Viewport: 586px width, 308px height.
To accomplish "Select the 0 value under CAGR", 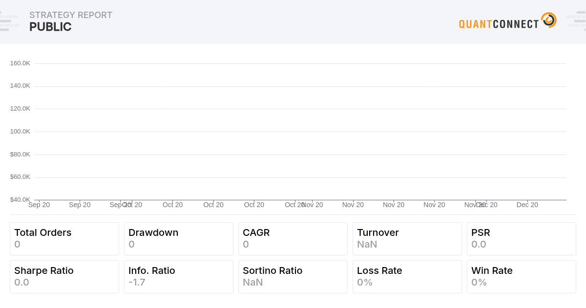I will 246,244.
